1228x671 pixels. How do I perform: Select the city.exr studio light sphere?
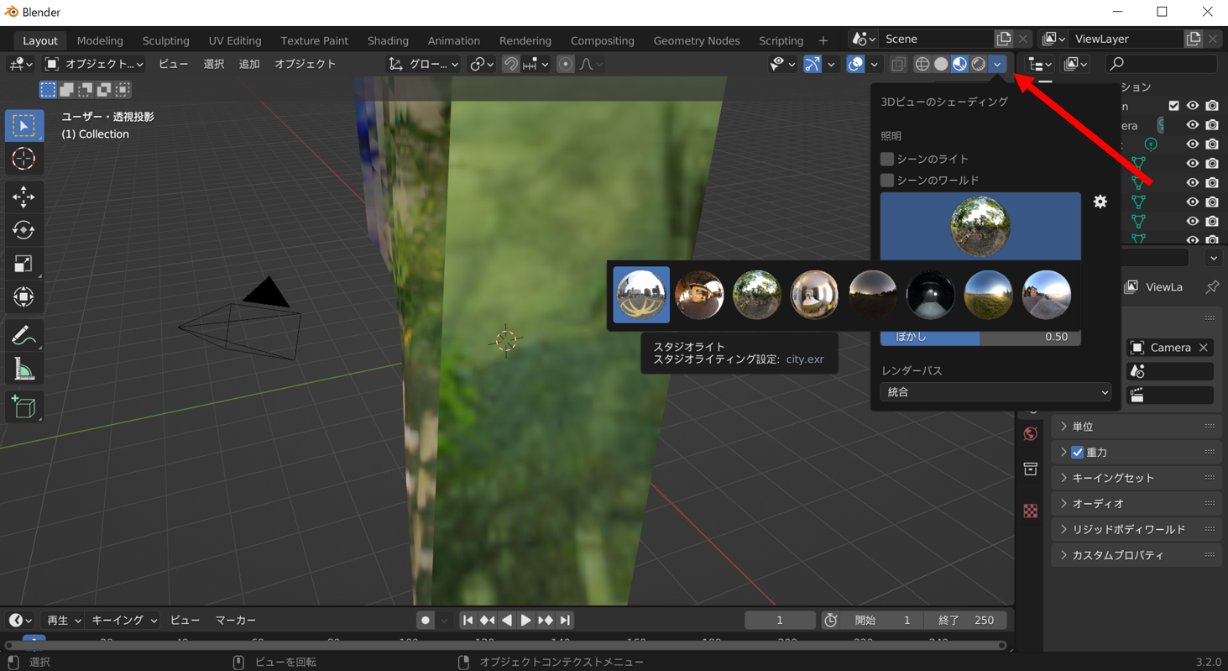click(641, 295)
